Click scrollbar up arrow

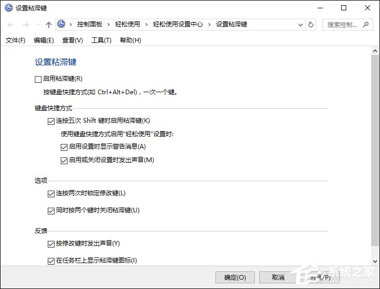coord(375,51)
